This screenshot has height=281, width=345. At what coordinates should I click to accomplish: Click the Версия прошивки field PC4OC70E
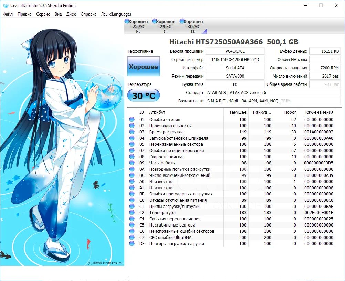[x=235, y=51]
